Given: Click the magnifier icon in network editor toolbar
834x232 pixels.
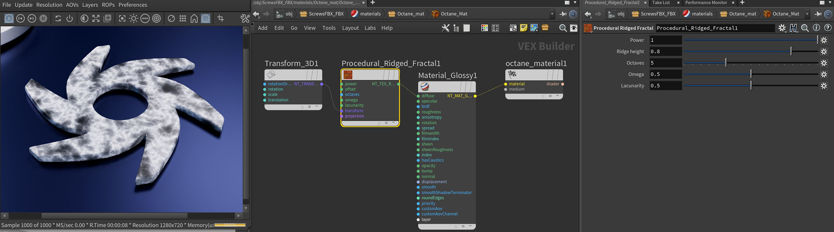Looking at the screenshot, I should tap(562, 28).
